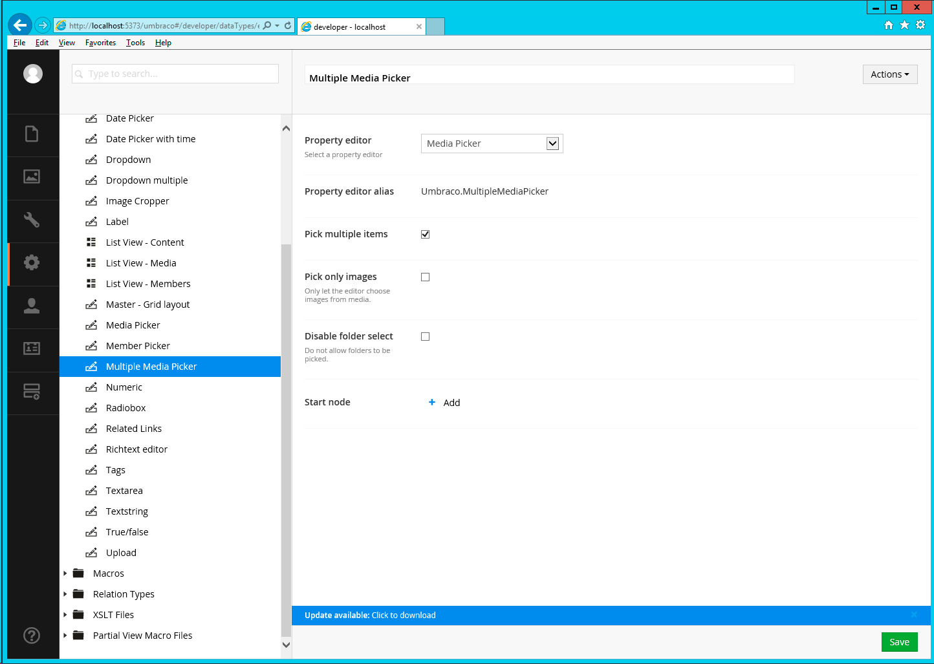Open browser Tools gear icon

point(920,25)
